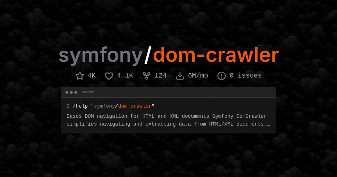337x177 pixels.
Task: Click the star icon beside 4K
Action: click(x=80, y=76)
